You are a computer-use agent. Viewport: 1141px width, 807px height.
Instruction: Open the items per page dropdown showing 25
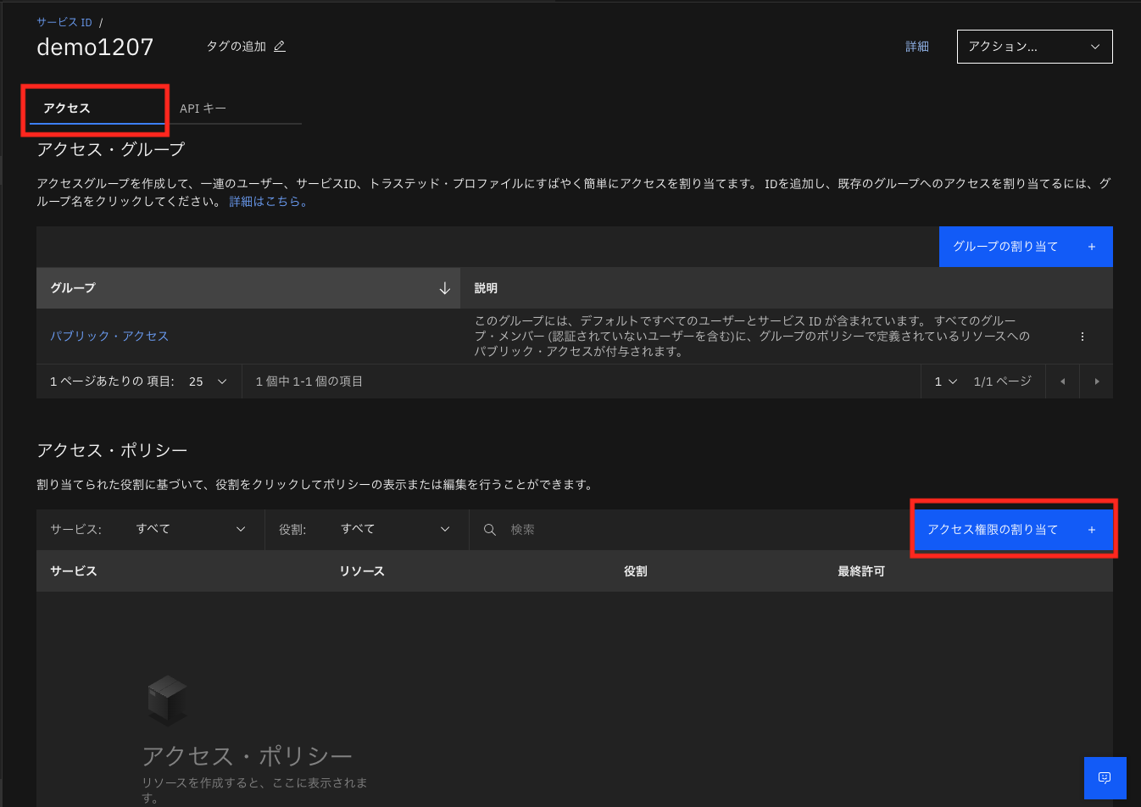(207, 381)
